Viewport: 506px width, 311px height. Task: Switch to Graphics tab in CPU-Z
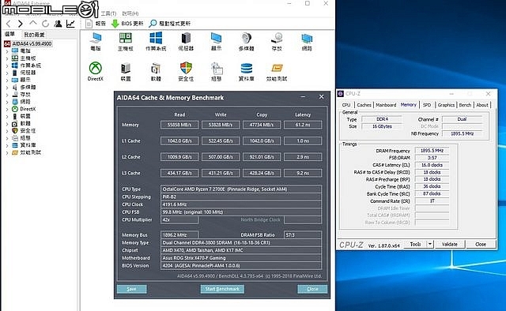click(x=446, y=105)
